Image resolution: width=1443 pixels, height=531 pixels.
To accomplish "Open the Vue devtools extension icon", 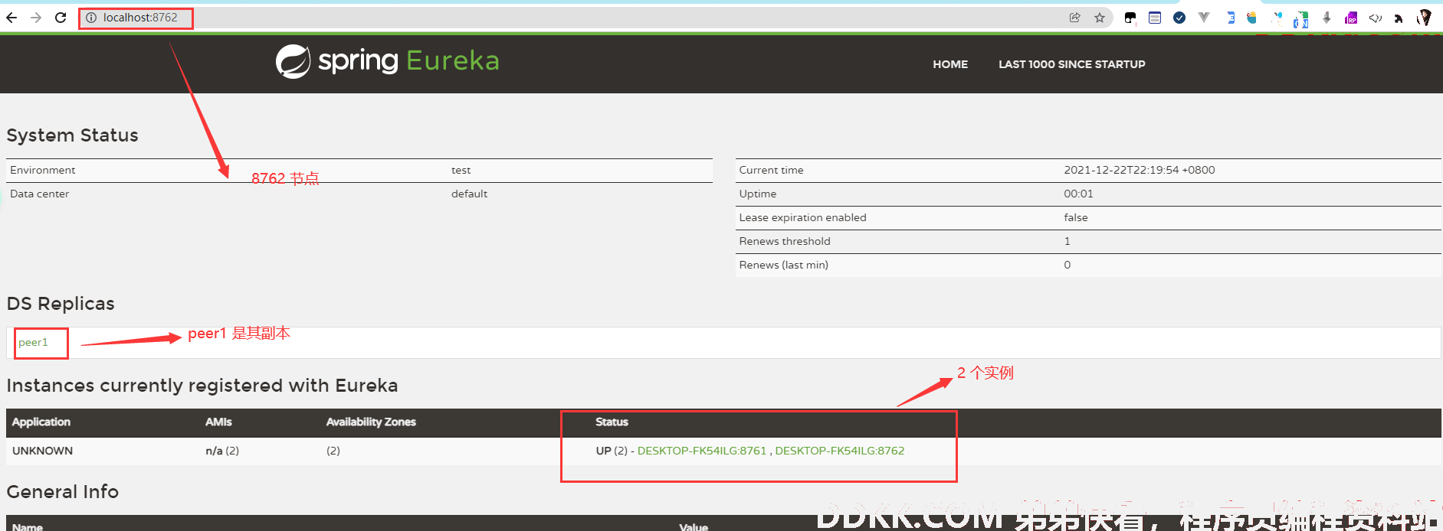I will [x=1204, y=18].
